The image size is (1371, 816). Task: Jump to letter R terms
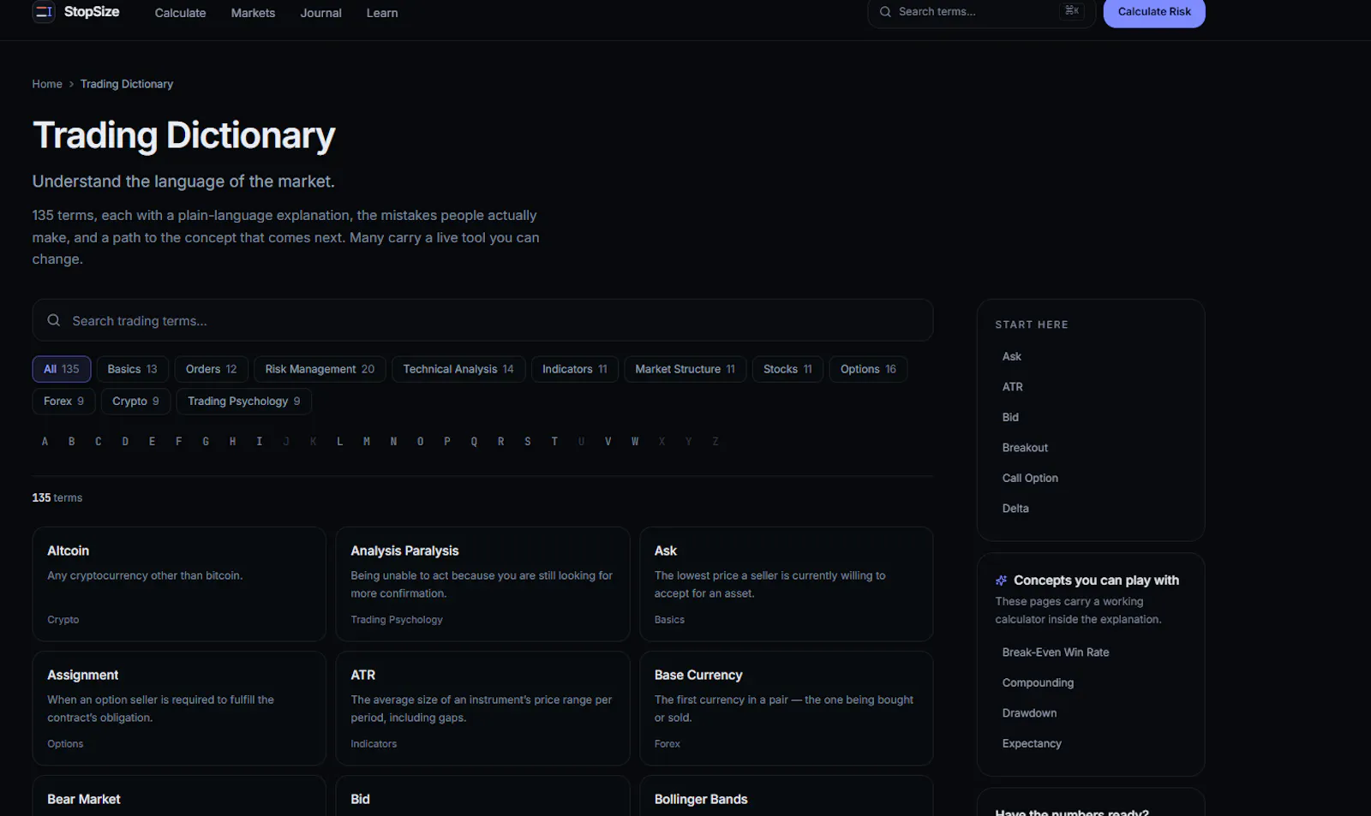click(500, 442)
